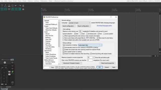Select 'Keyboard/Multitouch' in preferences tree
This screenshot has height=90, width=161.
coord(51,24)
